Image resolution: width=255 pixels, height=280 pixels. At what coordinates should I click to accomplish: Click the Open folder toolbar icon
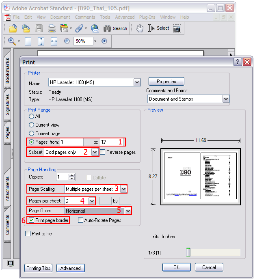click(x=13, y=28)
